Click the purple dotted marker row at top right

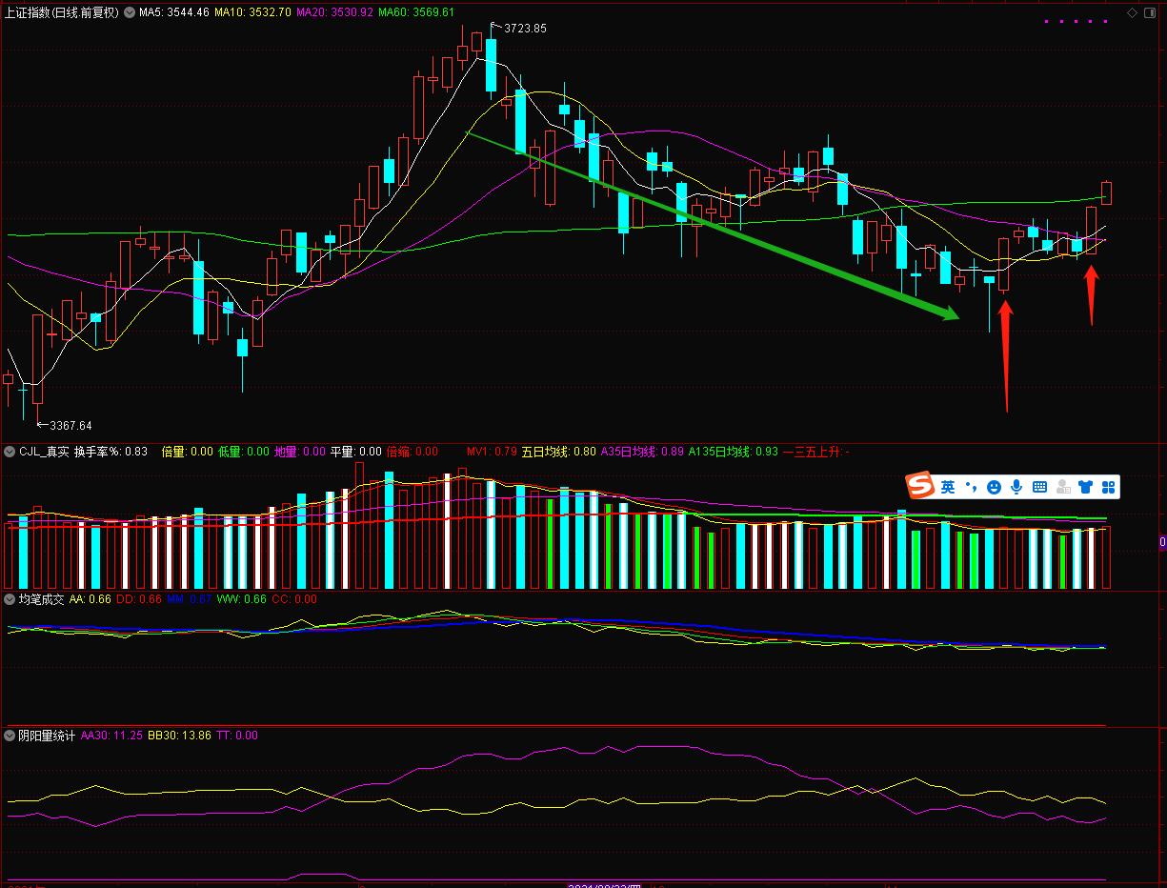(x=1078, y=20)
